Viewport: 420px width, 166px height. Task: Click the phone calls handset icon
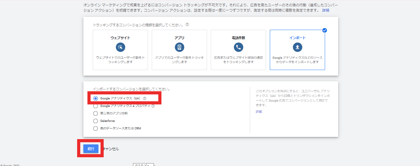pyautogui.click(x=238, y=47)
